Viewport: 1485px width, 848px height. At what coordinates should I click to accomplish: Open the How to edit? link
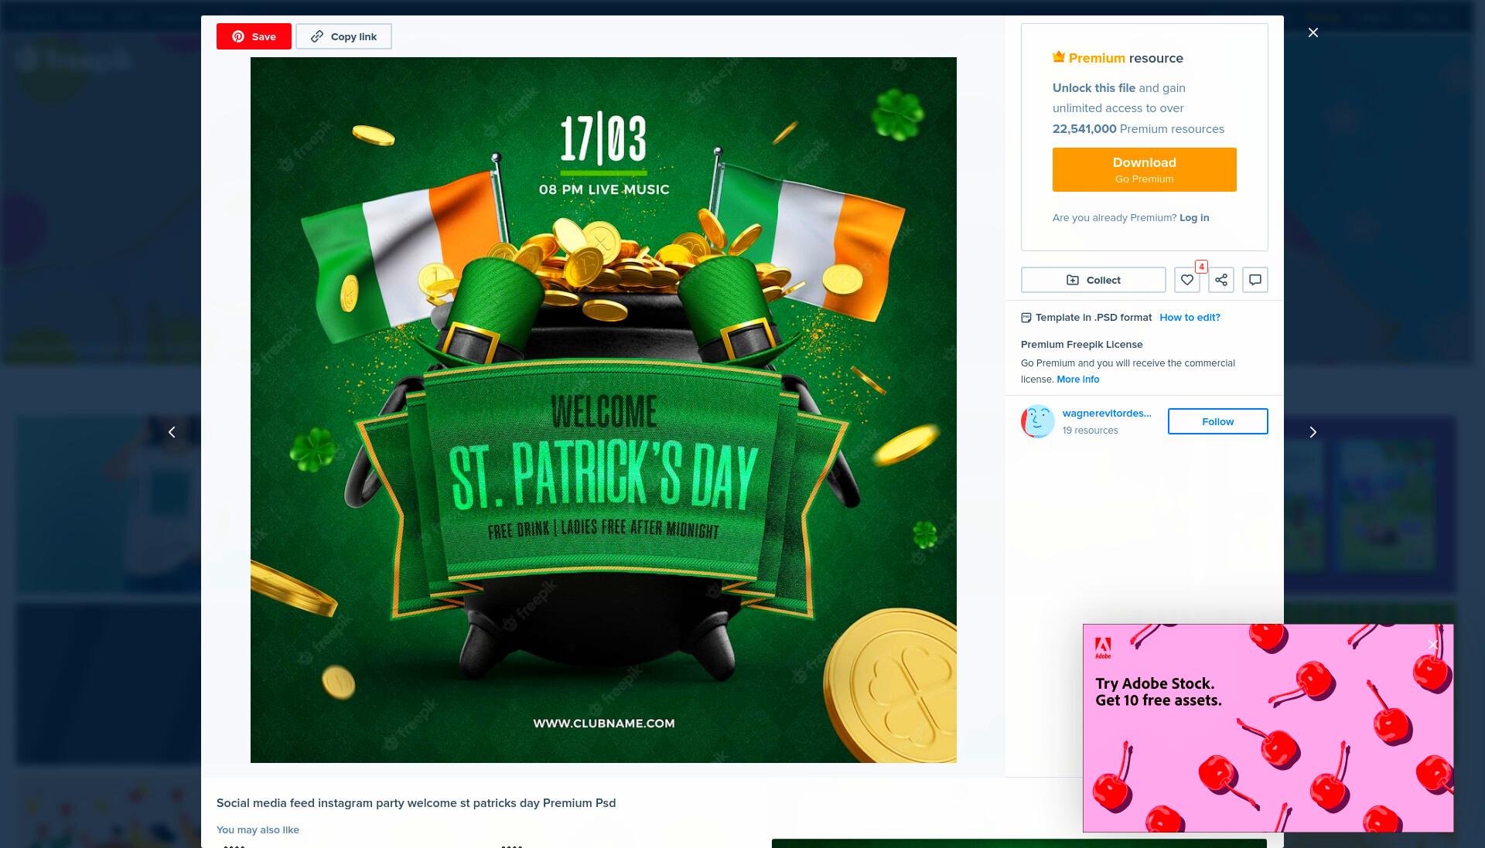tap(1190, 318)
